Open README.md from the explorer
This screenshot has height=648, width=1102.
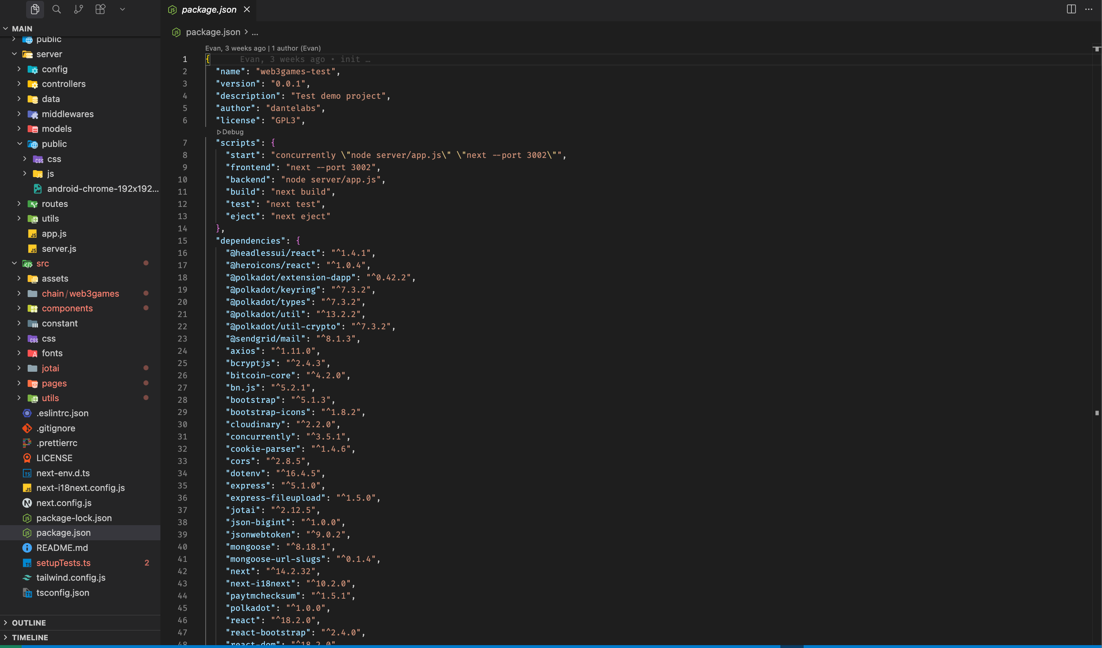point(62,548)
